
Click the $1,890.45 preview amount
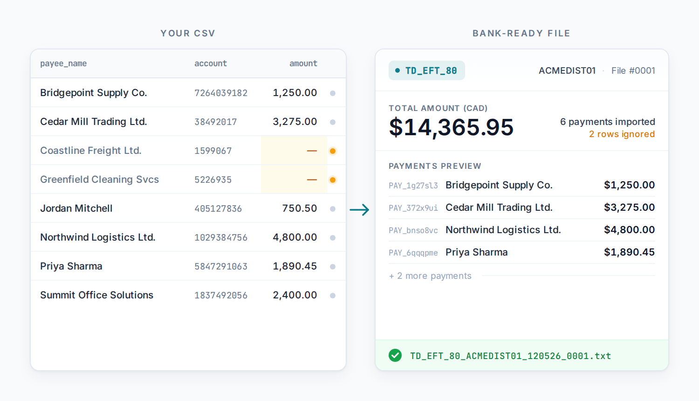pyautogui.click(x=630, y=252)
